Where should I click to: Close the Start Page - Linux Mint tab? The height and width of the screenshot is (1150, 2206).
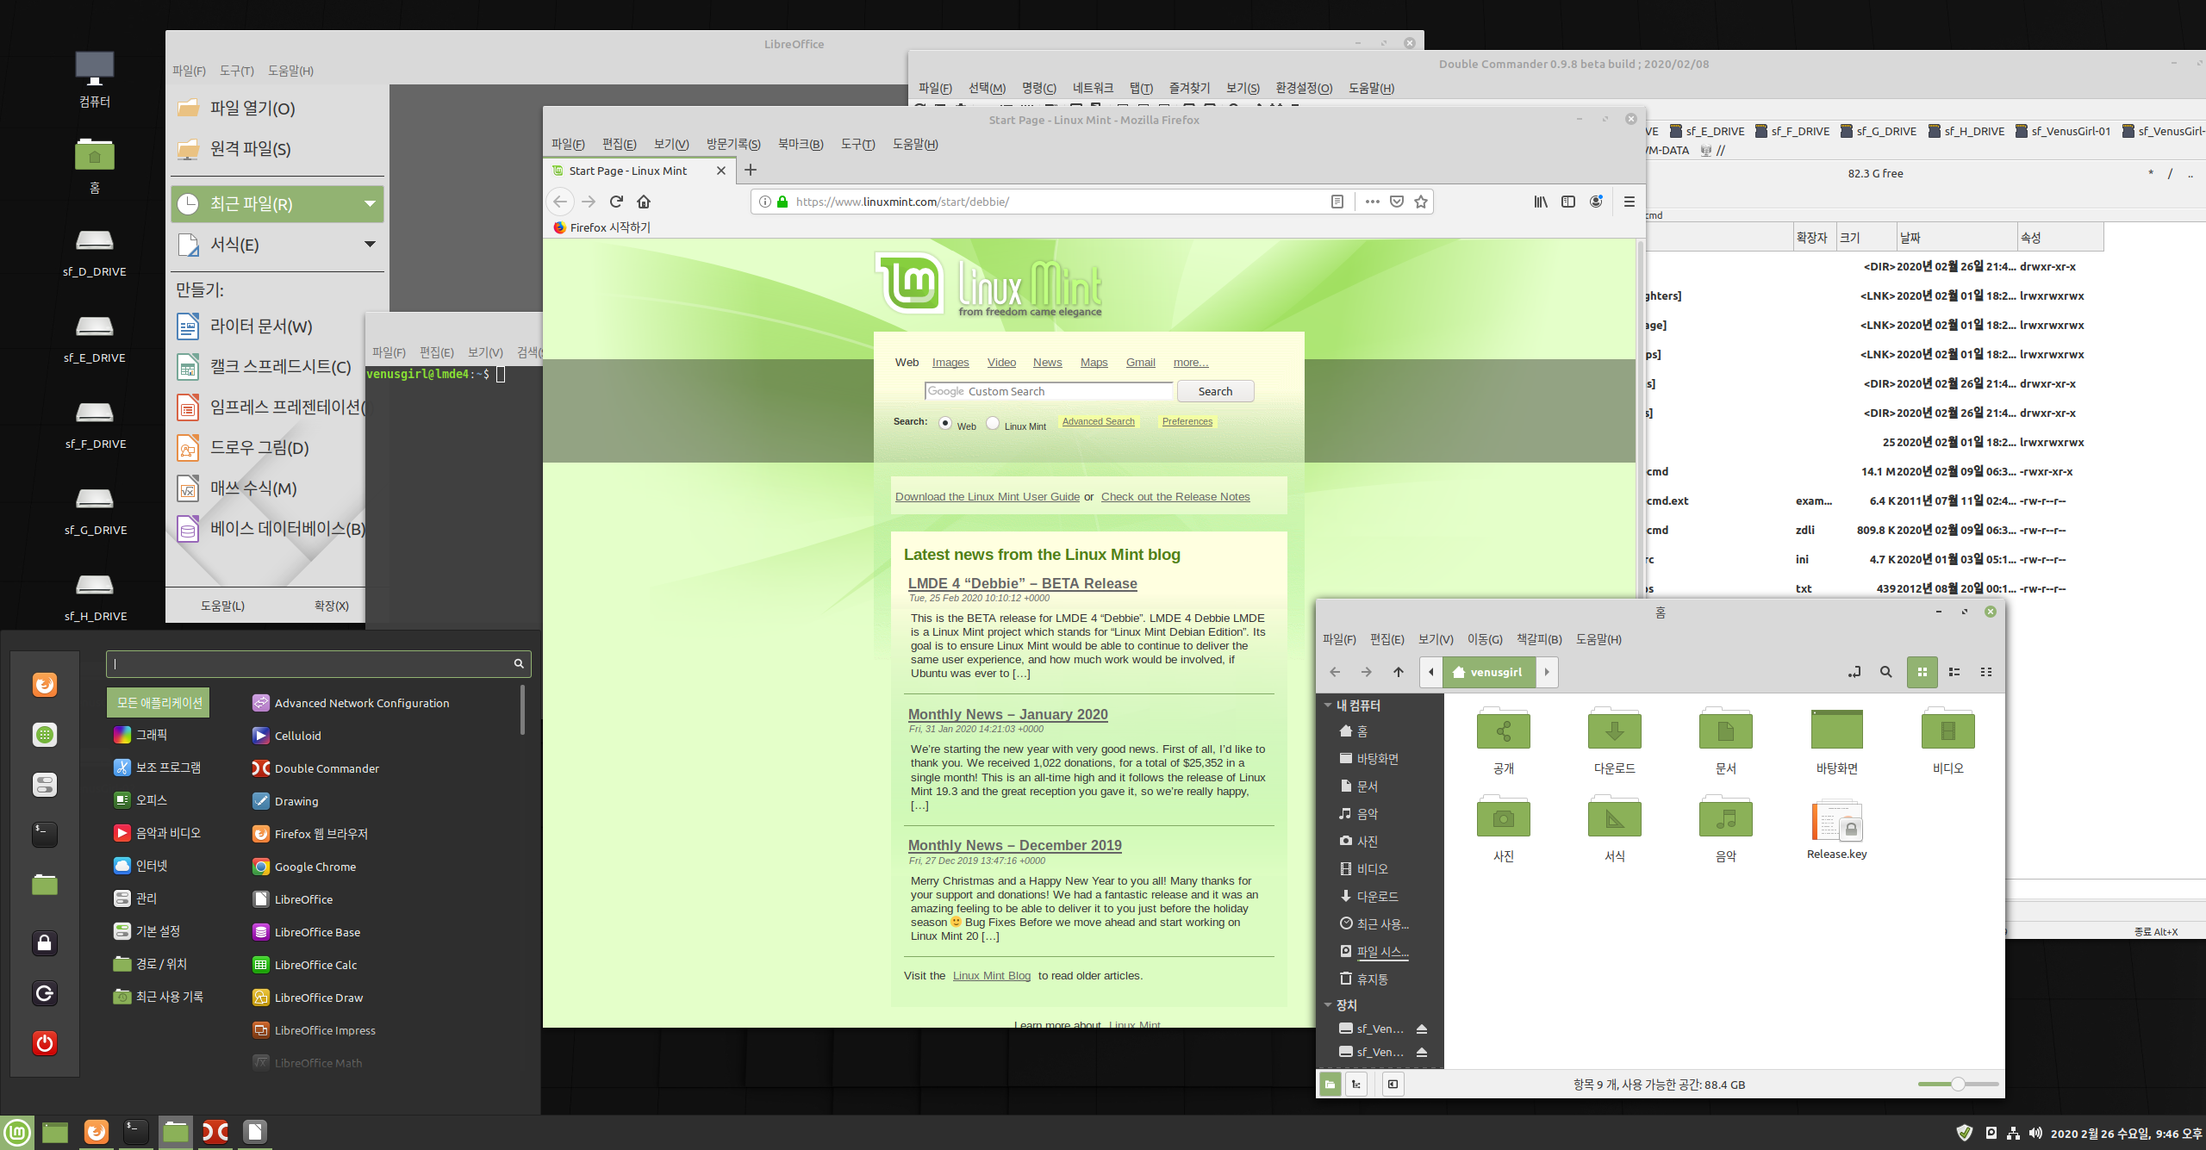tap(721, 171)
